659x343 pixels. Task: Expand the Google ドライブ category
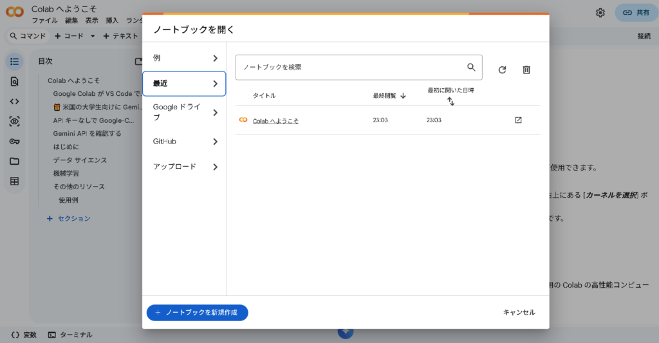tap(184, 113)
